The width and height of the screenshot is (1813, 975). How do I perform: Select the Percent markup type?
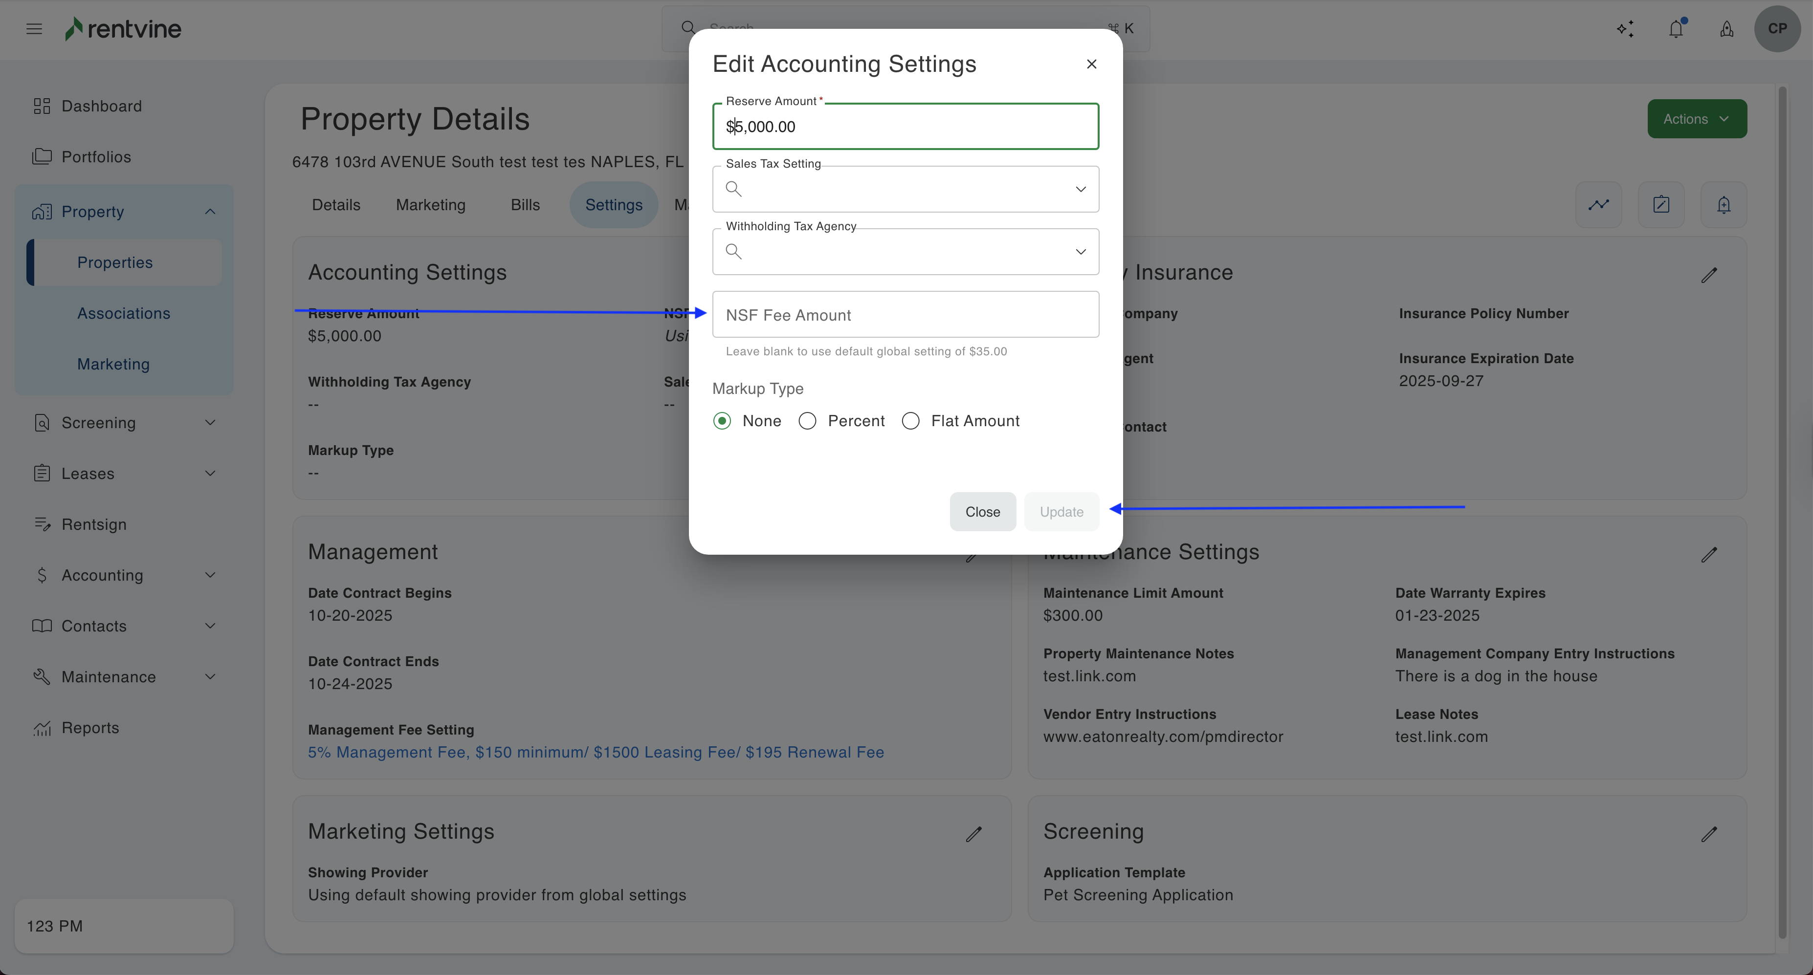point(807,421)
